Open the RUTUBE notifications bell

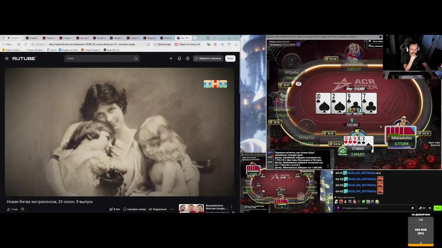179,59
